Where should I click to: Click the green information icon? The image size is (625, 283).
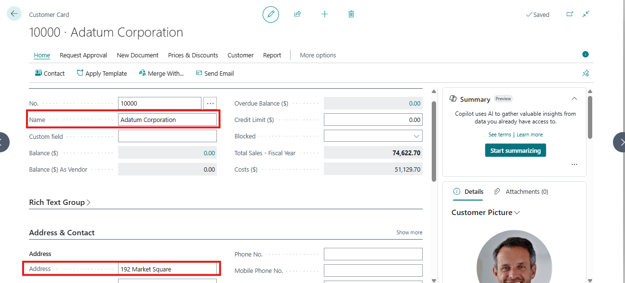tap(585, 54)
